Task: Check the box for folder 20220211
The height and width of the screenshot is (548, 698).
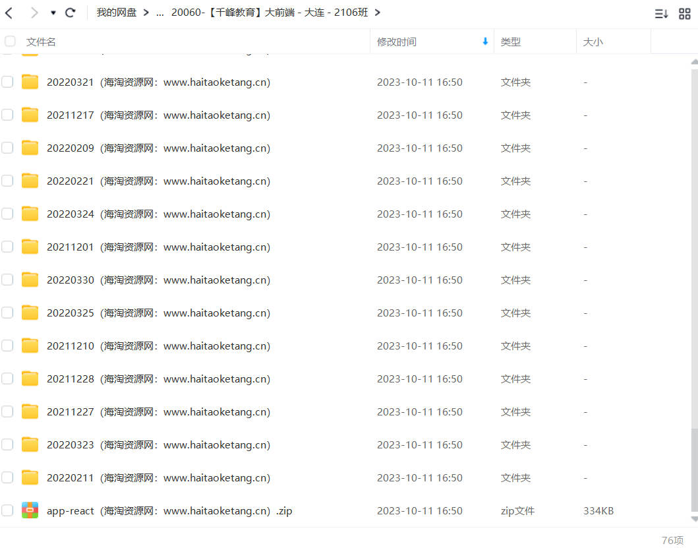Action: tap(7, 477)
